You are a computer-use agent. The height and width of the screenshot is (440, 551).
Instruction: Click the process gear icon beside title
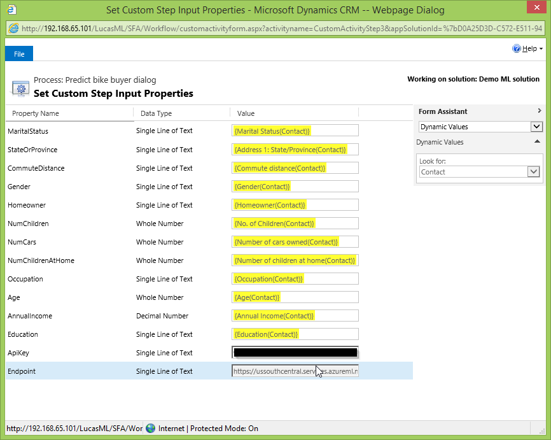(x=21, y=89)
